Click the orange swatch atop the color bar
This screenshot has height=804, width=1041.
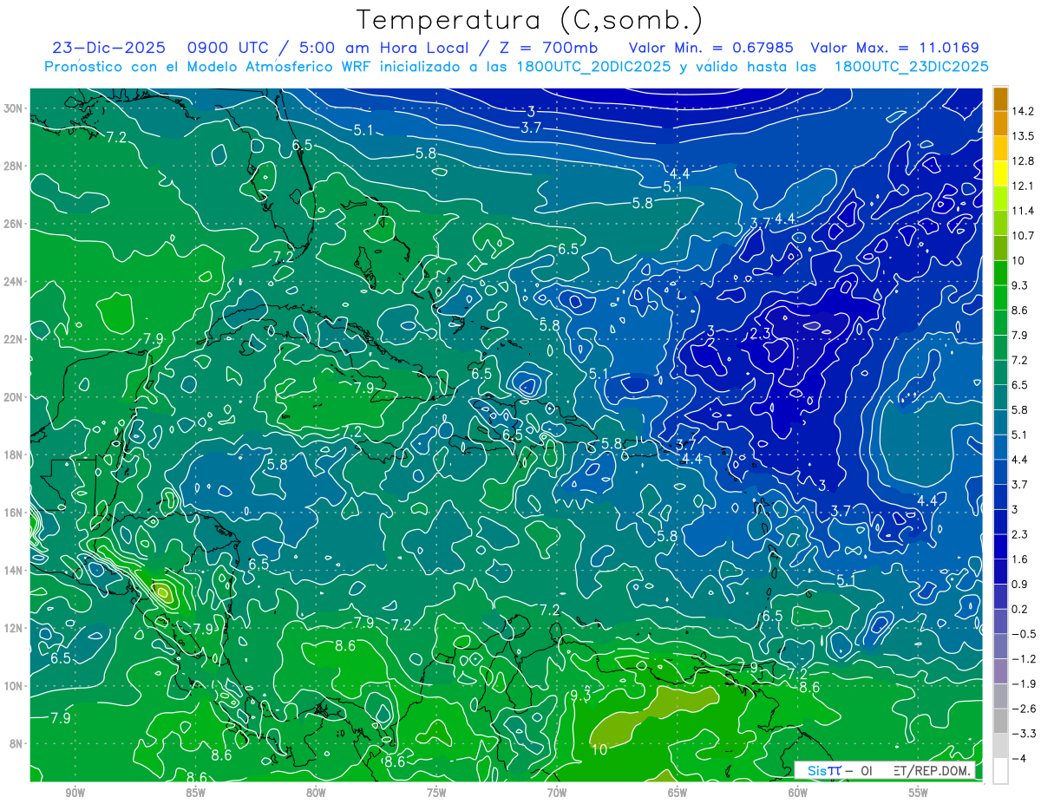pos(1000,99)
